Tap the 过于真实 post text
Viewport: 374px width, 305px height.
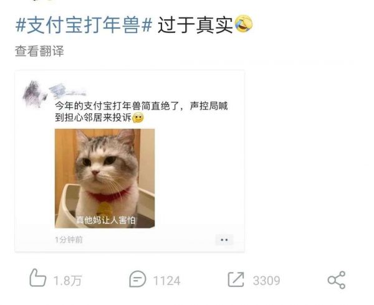[195, 25]
